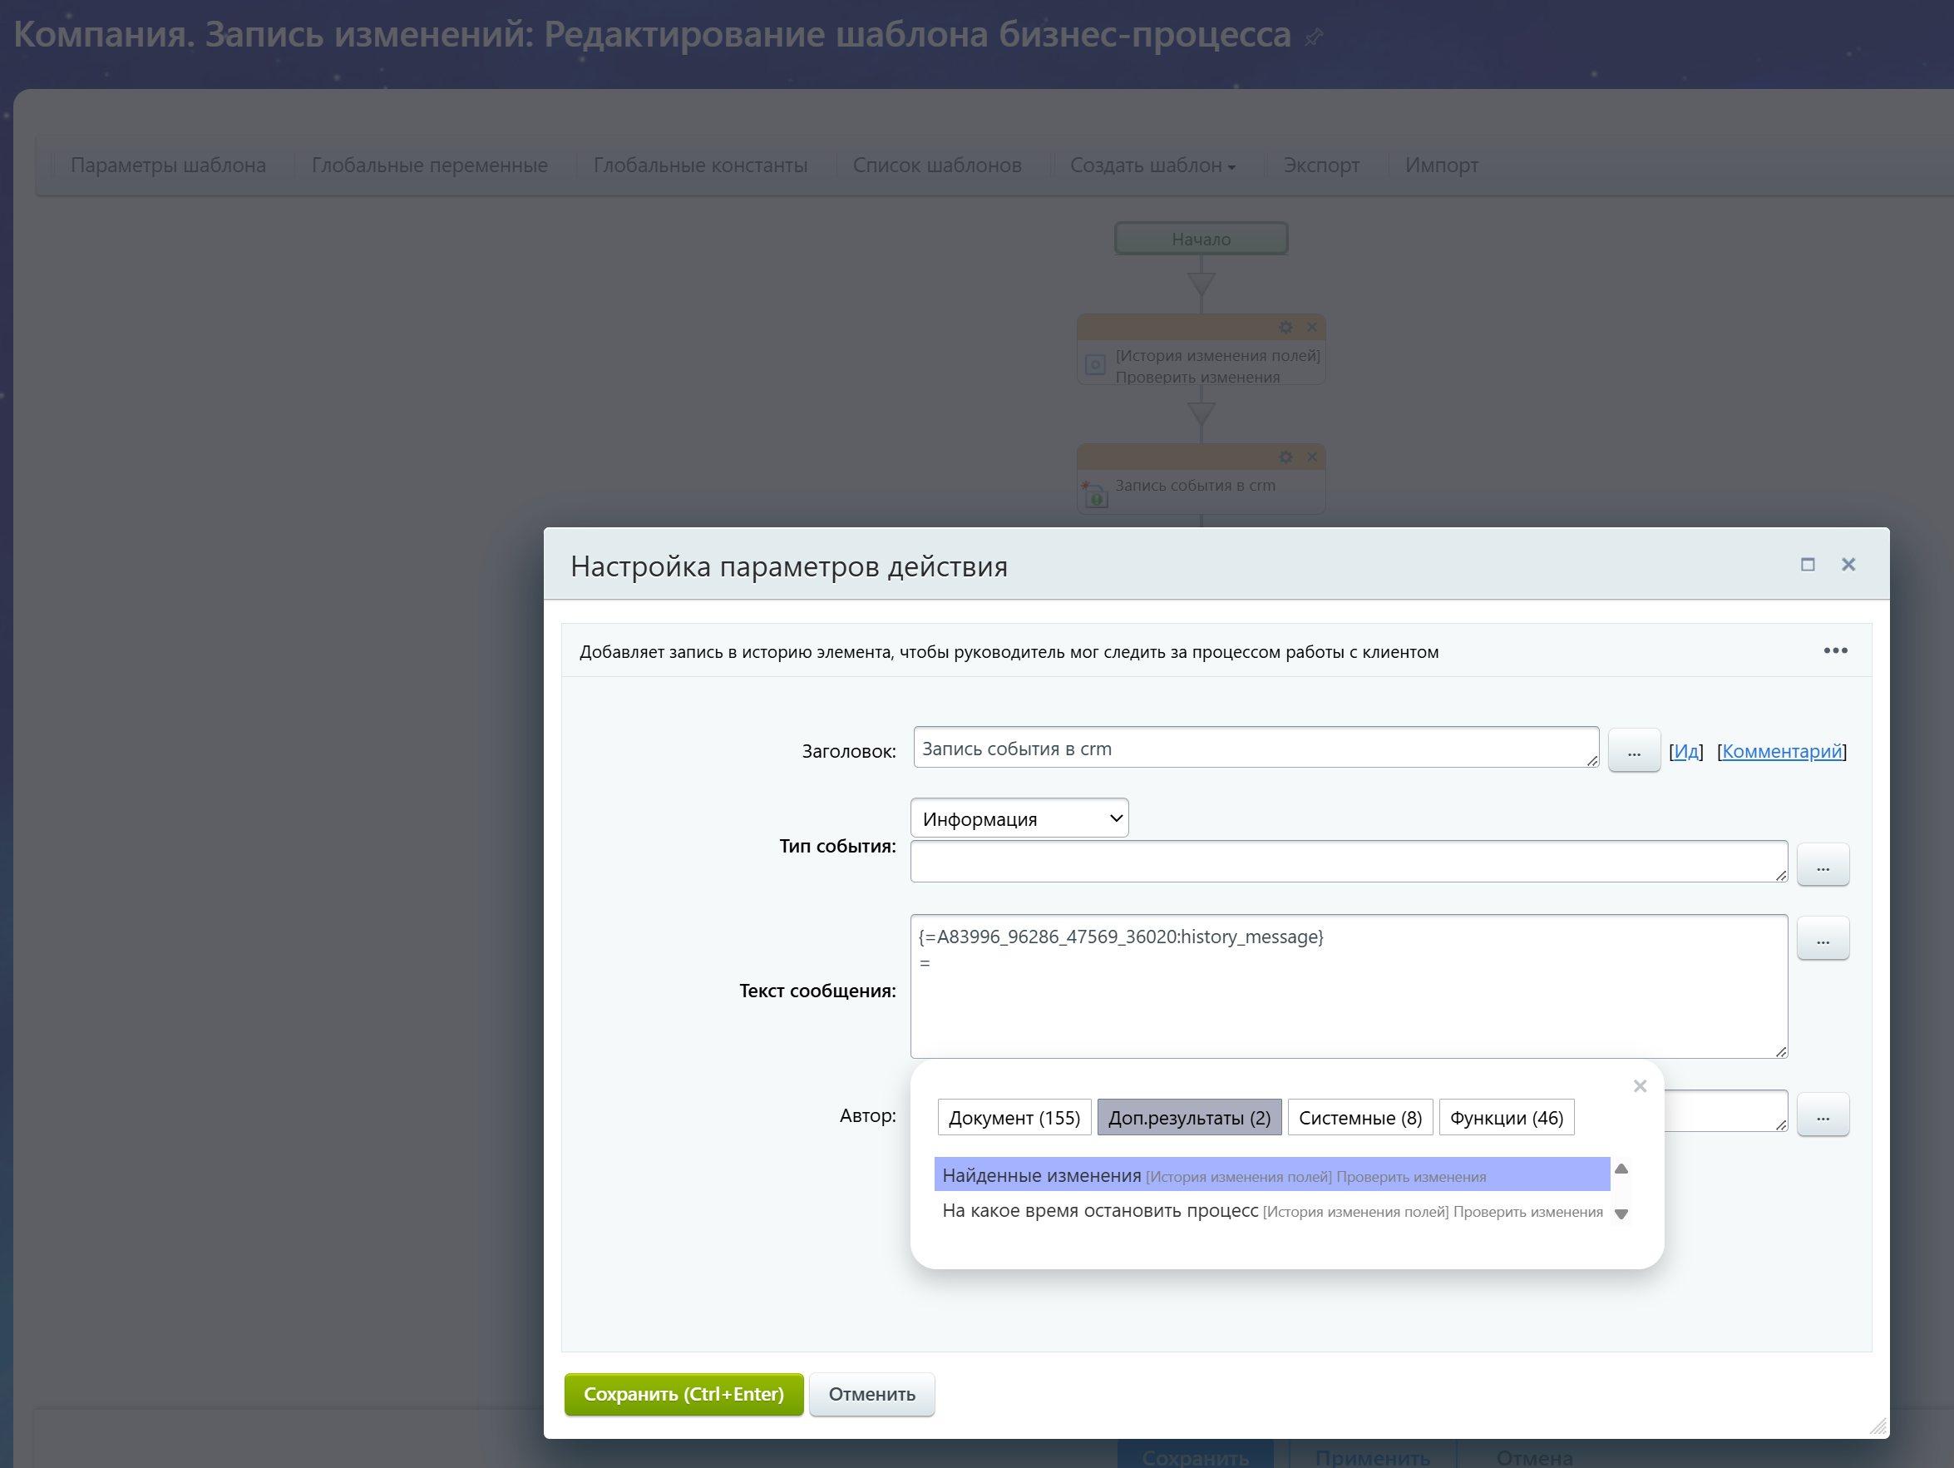Click the three-dots icon in description bar
The width and height of the screenshot is (1954, 1468).
tap(1835, 650)
